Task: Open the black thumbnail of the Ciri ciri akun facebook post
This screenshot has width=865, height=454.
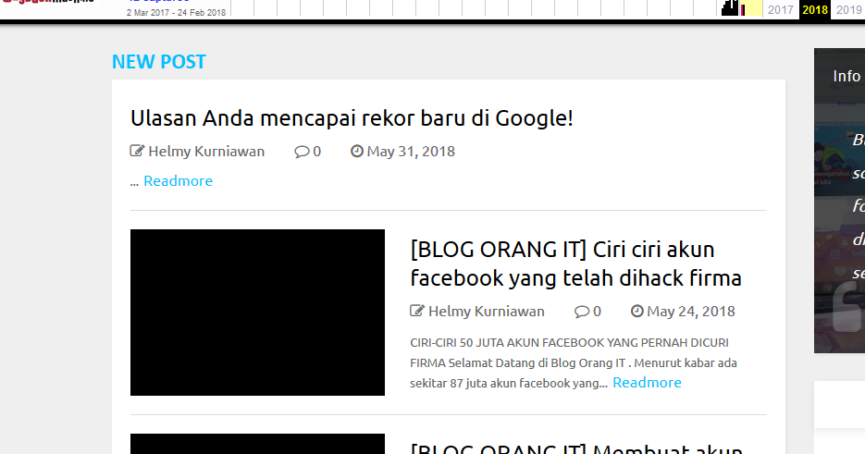Action: click(x=257, y=313)
